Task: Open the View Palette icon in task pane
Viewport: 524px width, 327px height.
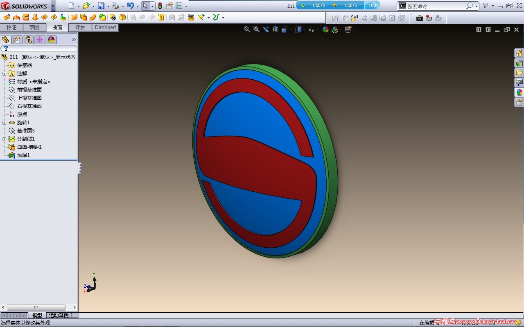Action: pos(519,83)
